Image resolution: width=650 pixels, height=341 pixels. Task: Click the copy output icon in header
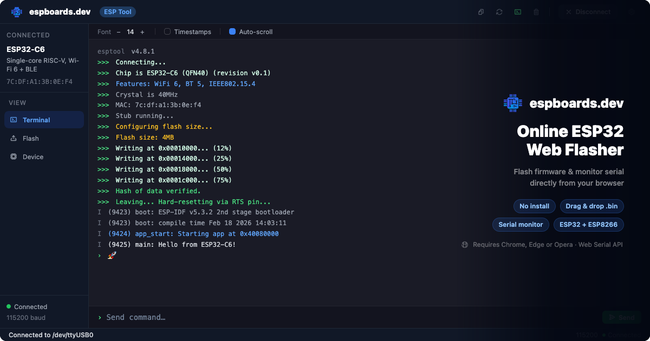481,12
